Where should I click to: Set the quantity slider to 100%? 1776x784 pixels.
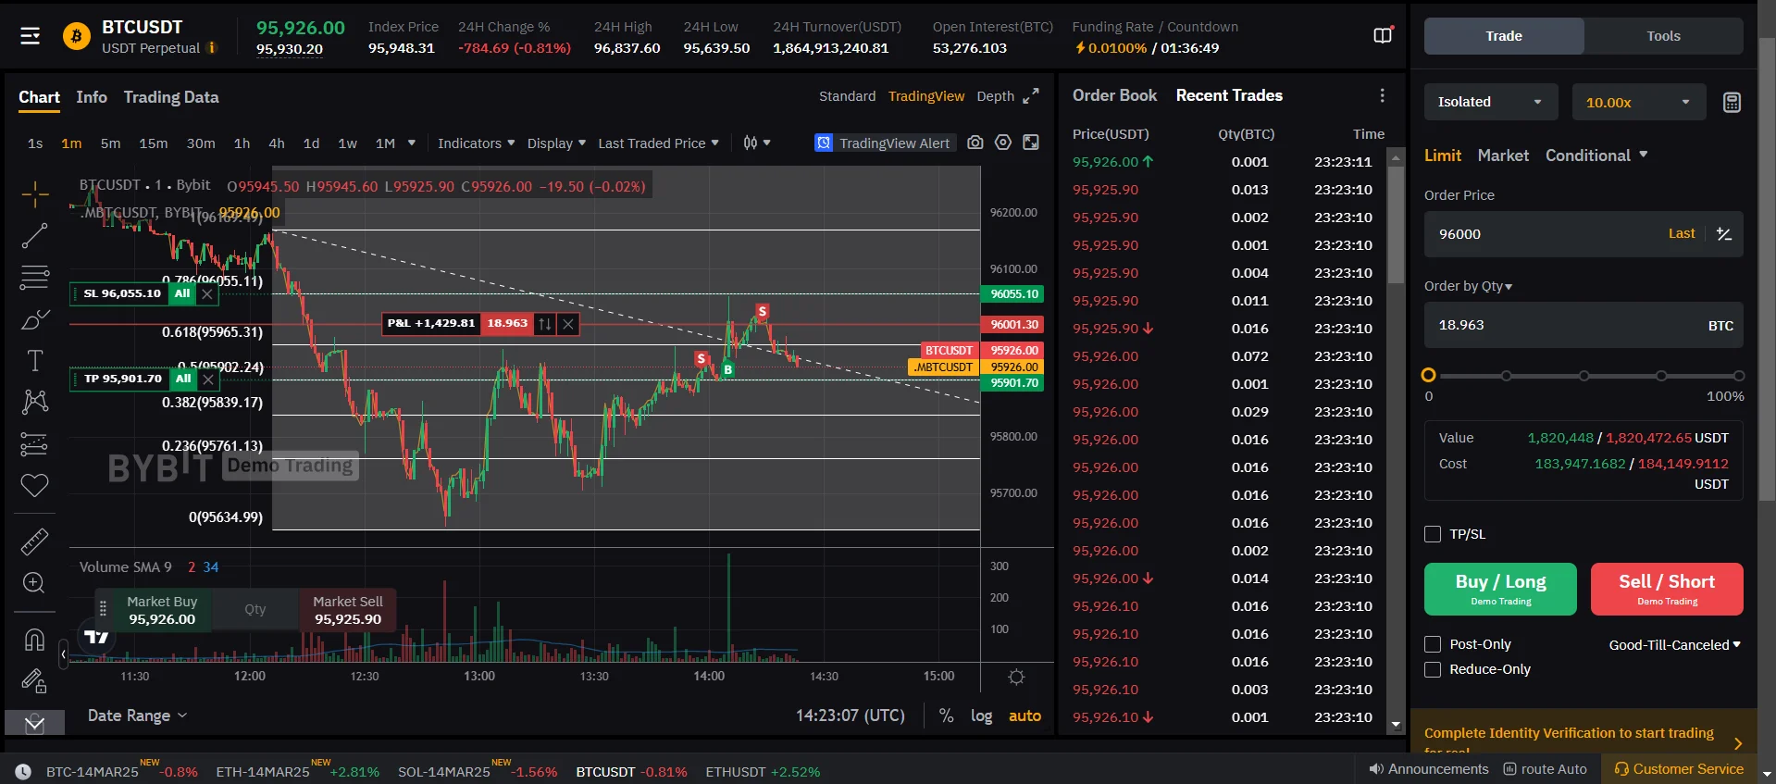[x=1739, y=376]
